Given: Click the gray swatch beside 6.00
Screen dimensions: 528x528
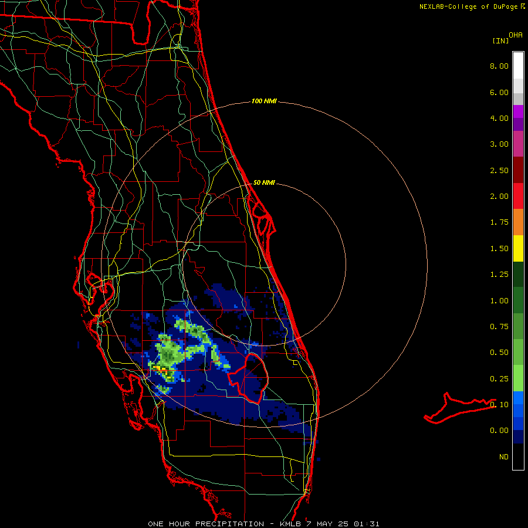Looking at the screenshot, I should pyautogui.click(x=518, y=99).
